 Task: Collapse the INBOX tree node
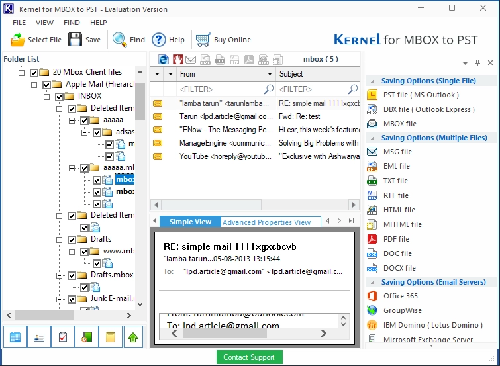(x=46, y=97)
